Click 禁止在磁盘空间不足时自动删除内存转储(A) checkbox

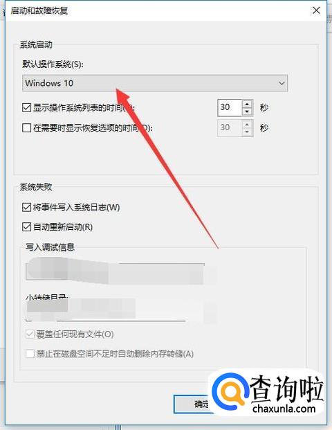[x=30, y=354]
